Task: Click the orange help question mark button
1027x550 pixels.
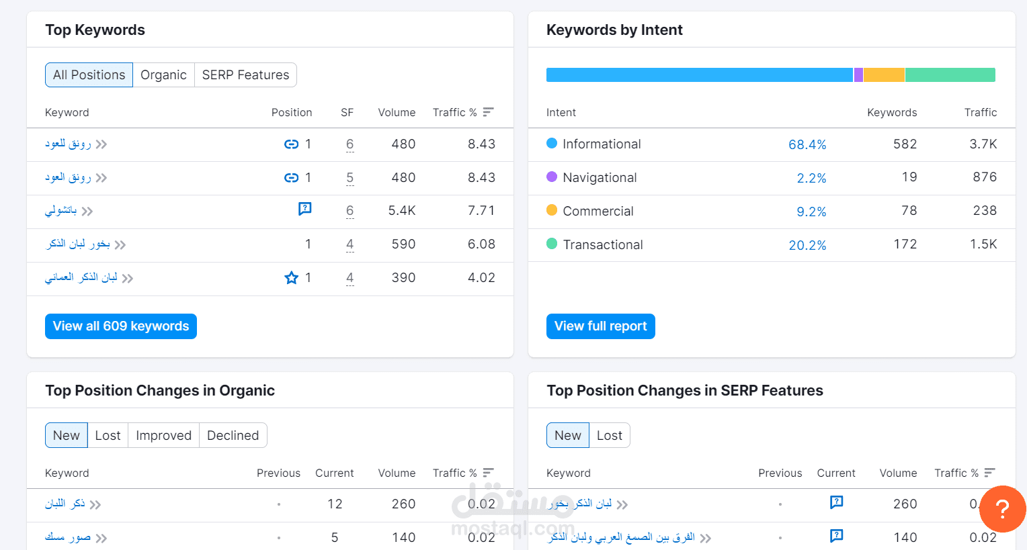Action: click(1002, 509)
